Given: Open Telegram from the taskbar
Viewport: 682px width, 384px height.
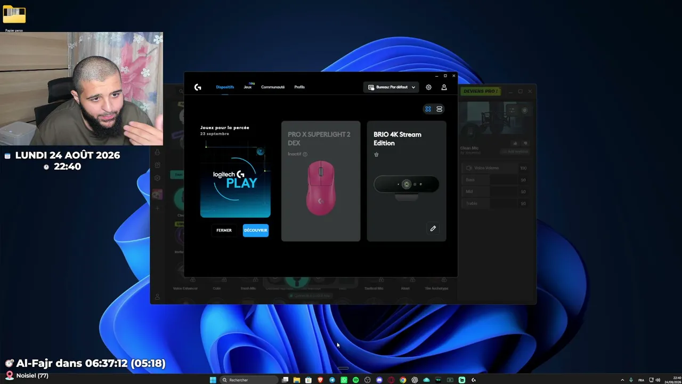Looking at the screenshot, I should coord(332,380).
